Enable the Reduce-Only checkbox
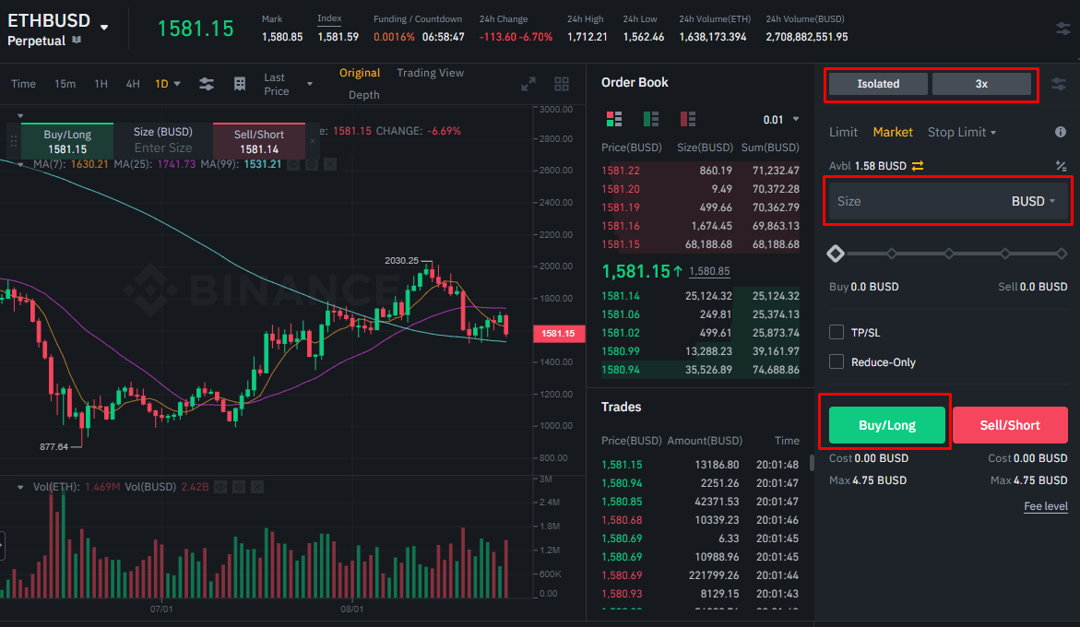 click(x=837, y=362)
